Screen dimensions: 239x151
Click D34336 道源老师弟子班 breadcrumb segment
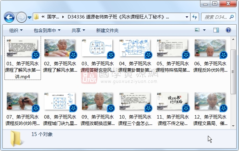(x=118, y=17)
